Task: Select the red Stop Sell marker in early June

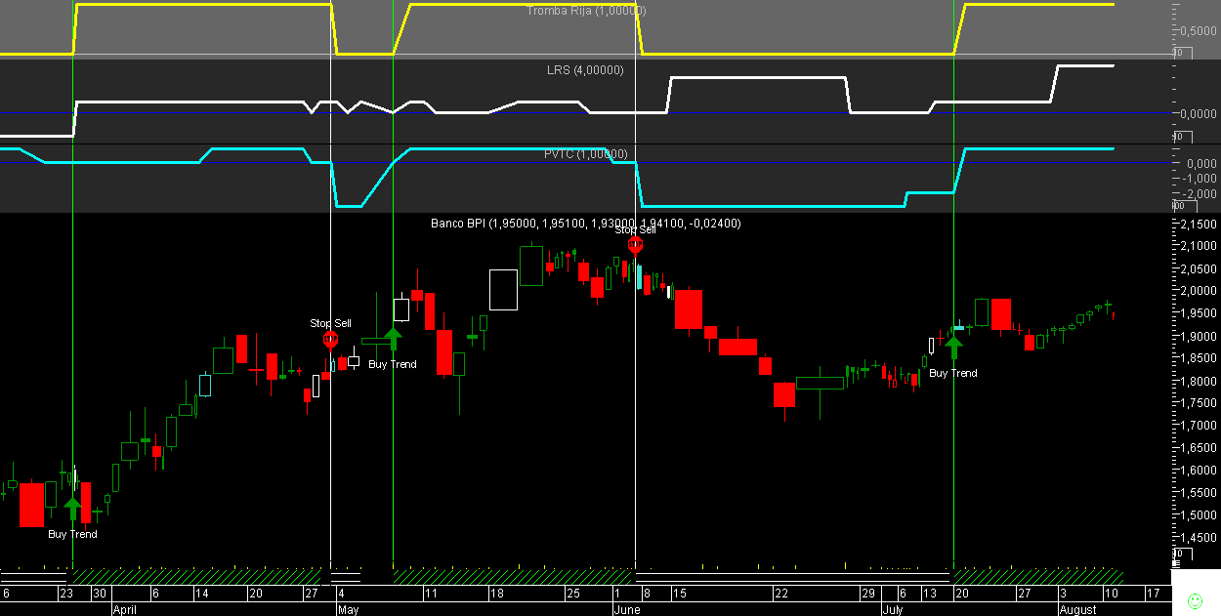Action: 635,245
